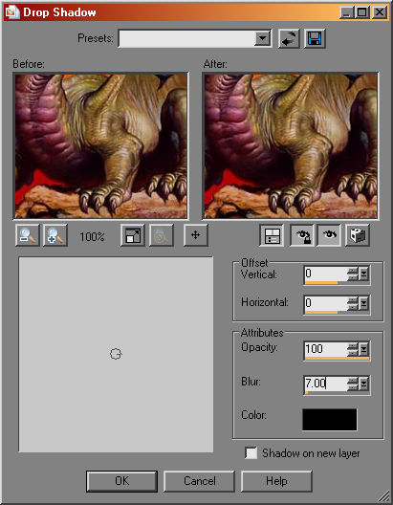Screen dimensions: 393x505
Task: Click the OK button
Action: pyautogui.click(x=121, y=481)
